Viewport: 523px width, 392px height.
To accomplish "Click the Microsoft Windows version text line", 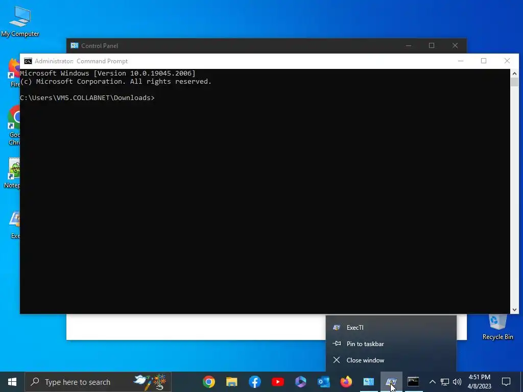I will pos(108,73).
